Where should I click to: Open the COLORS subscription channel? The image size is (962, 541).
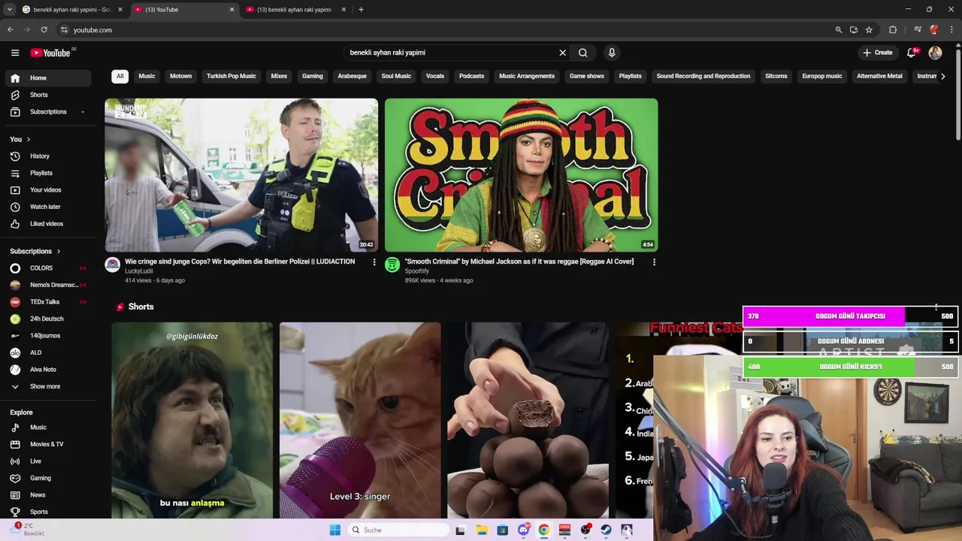coord(49,268)
